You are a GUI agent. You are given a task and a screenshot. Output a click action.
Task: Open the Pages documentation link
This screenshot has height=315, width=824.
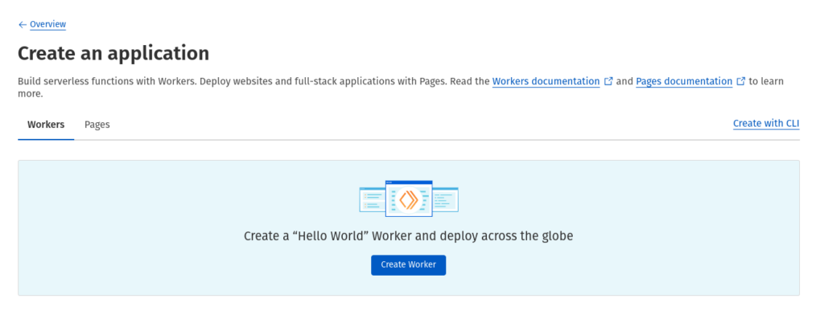684,81
